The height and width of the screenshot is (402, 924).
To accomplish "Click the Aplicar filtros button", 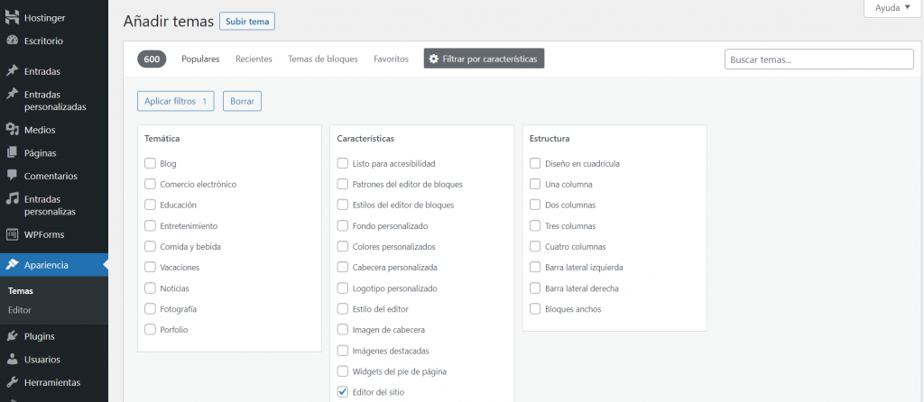I will [176, 101].
